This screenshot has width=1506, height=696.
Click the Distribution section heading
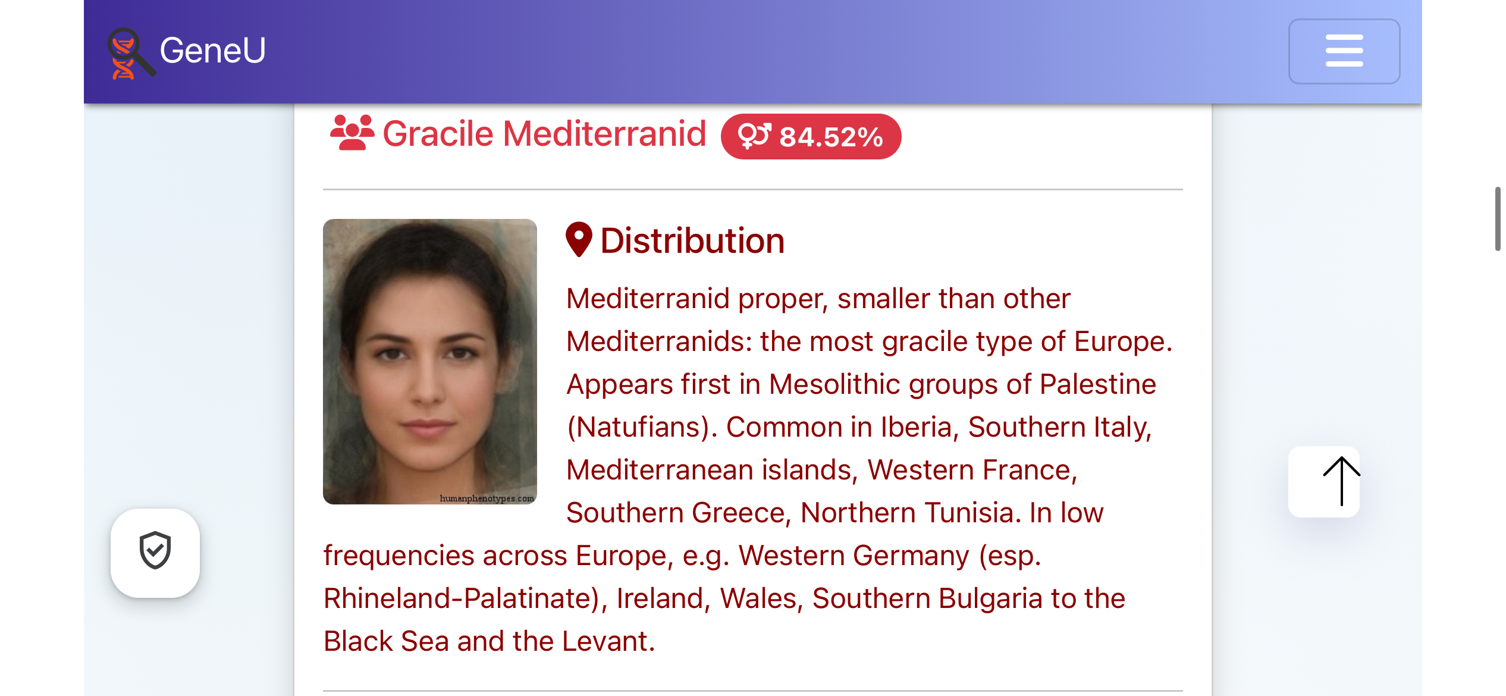click(x=692, y=240)
